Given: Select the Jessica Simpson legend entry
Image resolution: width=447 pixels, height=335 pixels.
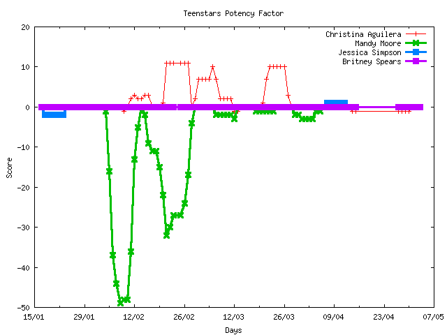Looking at the screenshot, I should pos(369,52).
